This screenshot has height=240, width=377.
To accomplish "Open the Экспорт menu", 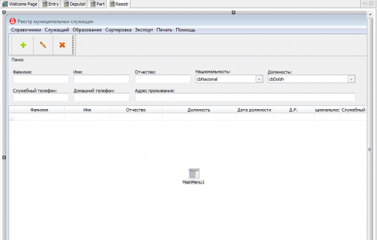I will (x=144, y=30).
